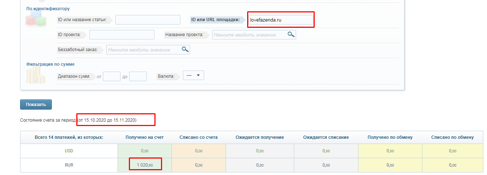Click the sum range "до" field

138,76
